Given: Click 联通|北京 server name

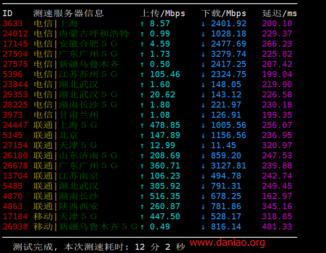Looking at the screenshot, I should [x=55, y=135].
